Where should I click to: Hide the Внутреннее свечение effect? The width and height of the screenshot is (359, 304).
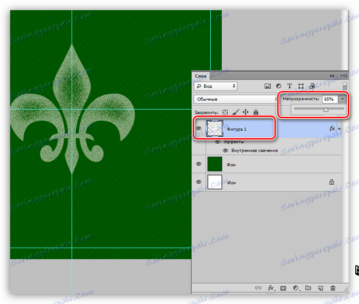click(x=225, y=151)
